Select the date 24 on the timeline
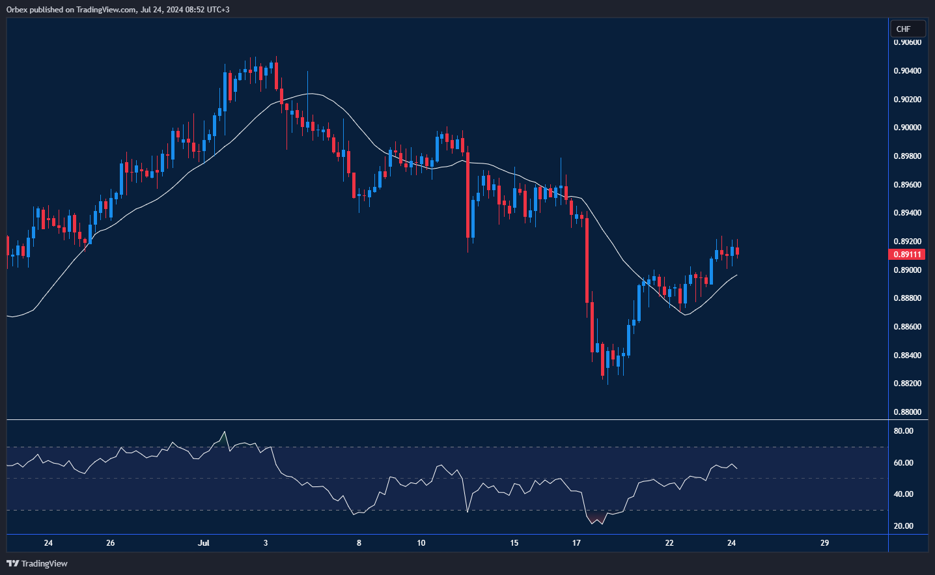The width and height of the screenshot is (935, 575). point(48,542)
